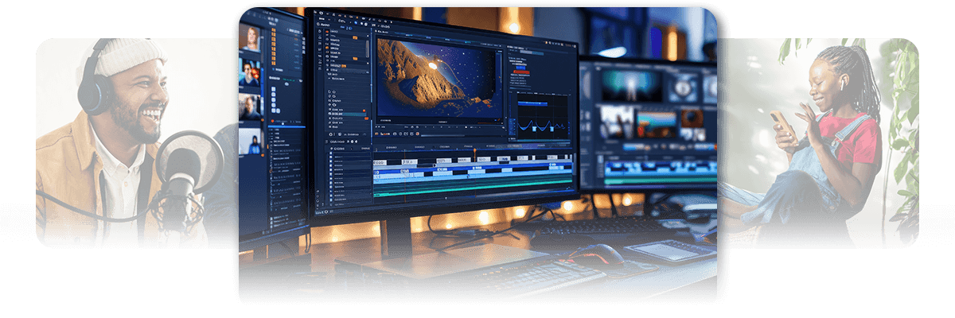
Task: Switch to the first tab above the timeline clips
Action: (x=392, y=147)
